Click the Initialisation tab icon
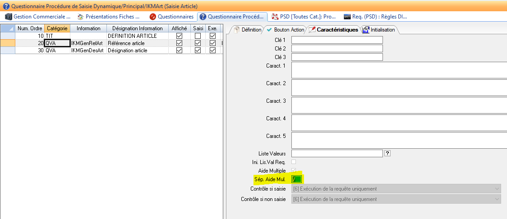This screenshot has height=219, width=507. pos(366,30)
